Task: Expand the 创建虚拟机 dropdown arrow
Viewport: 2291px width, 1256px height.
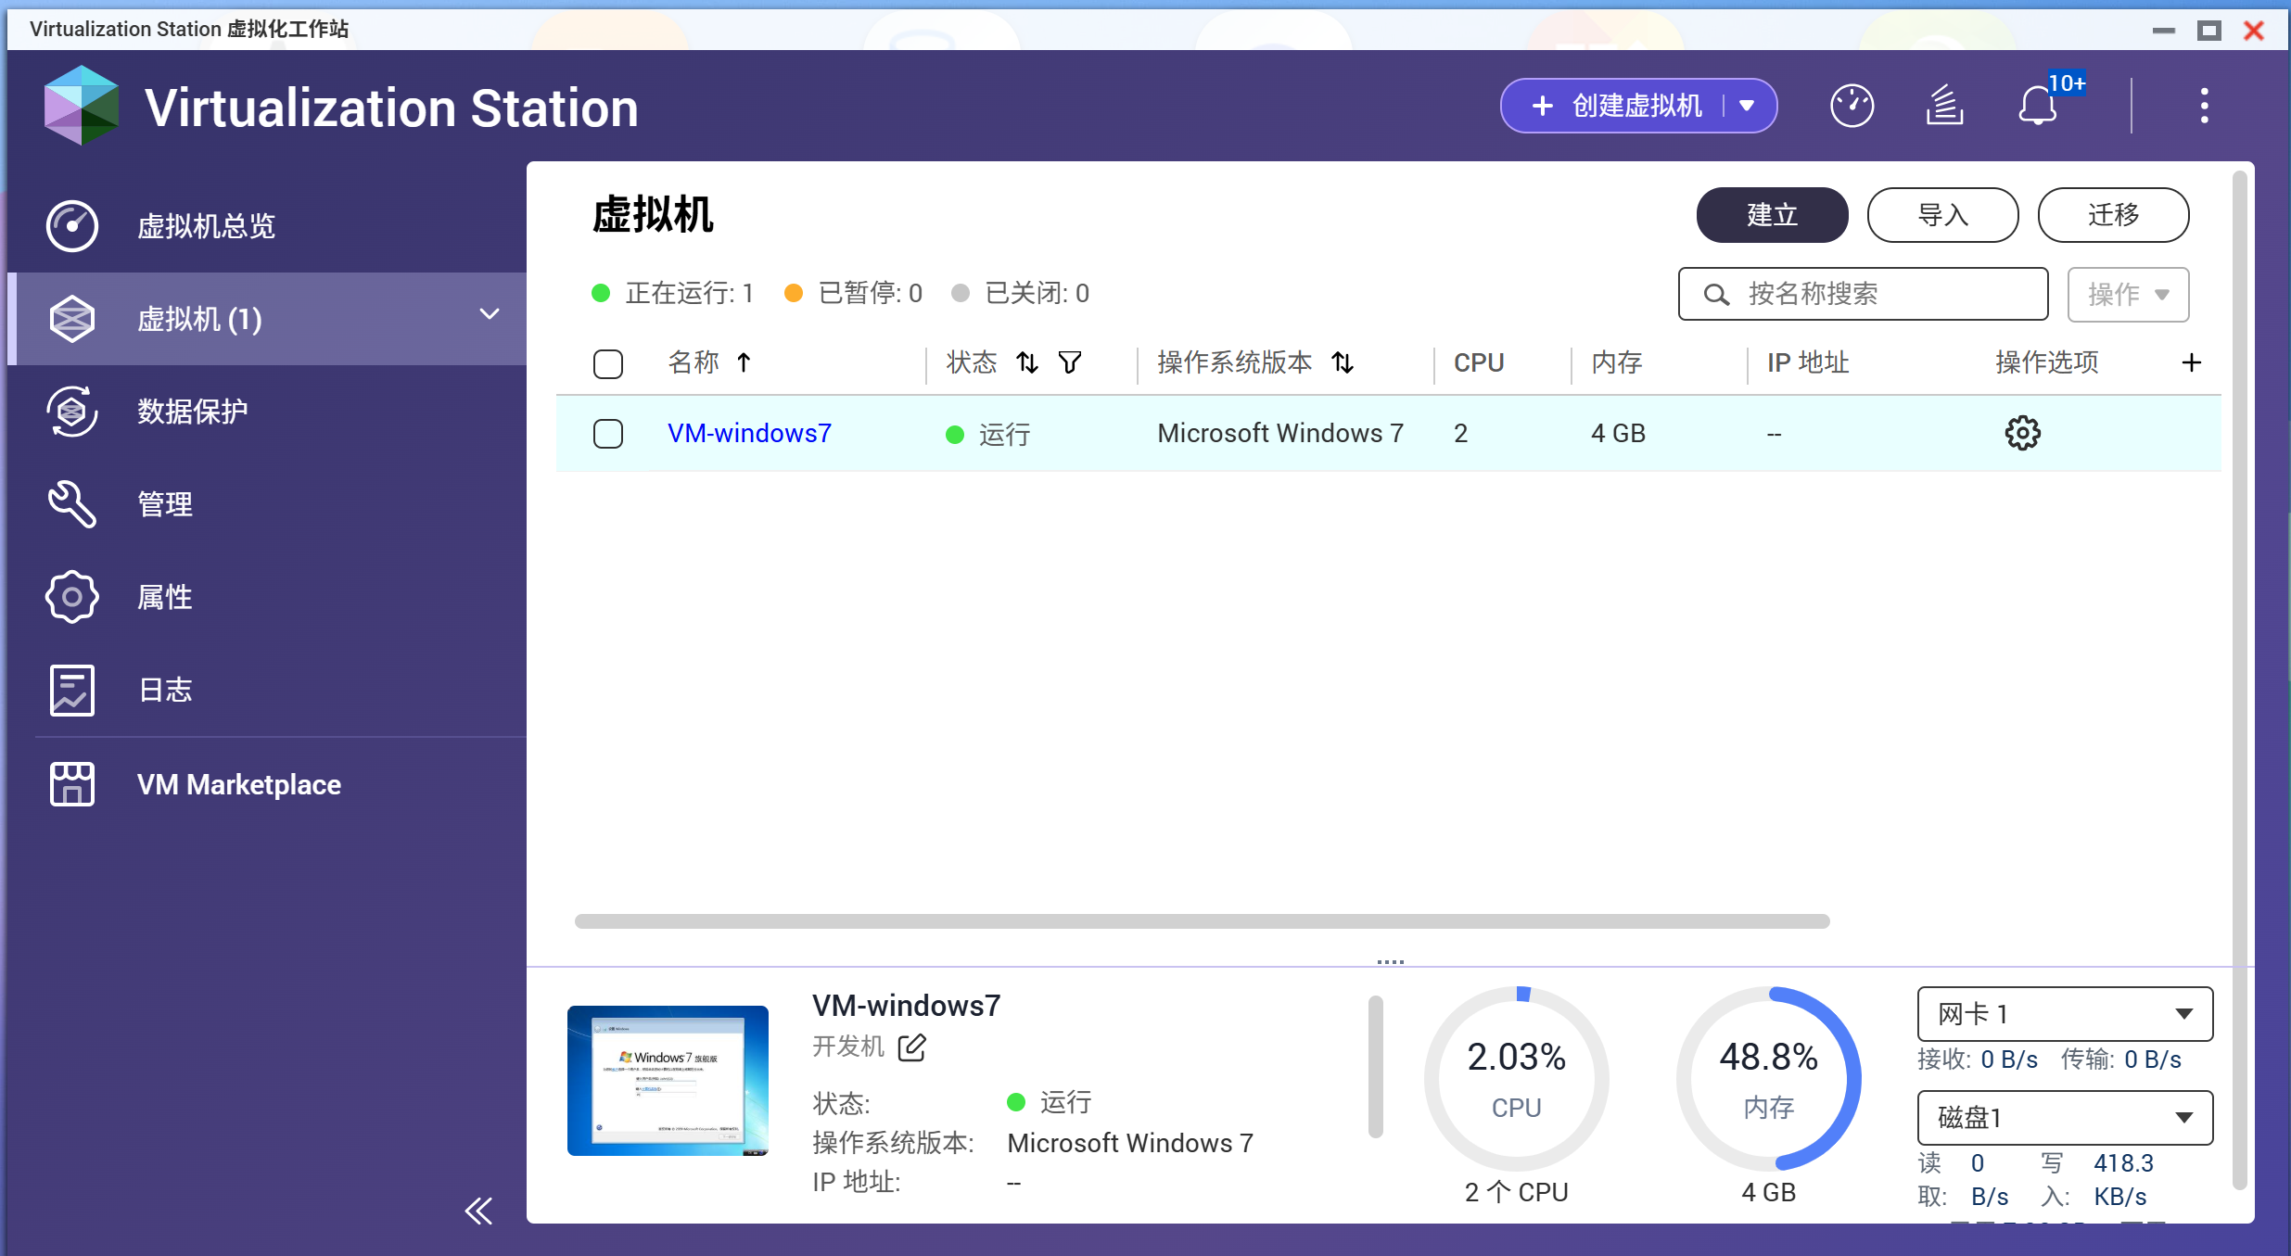Action: [1747, 106]
